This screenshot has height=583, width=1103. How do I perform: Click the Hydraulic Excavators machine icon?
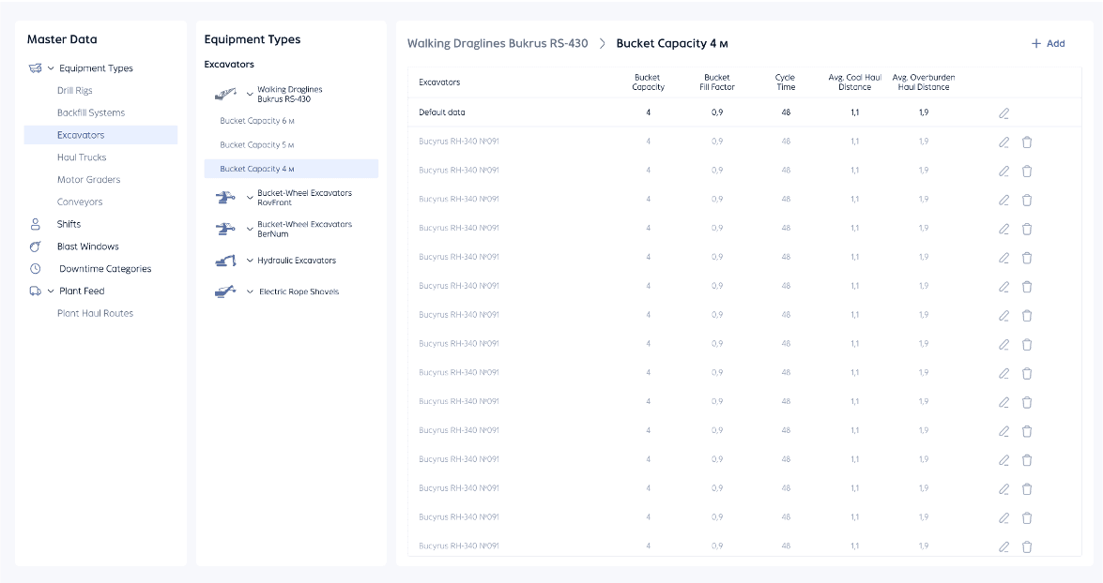(225, 261)
